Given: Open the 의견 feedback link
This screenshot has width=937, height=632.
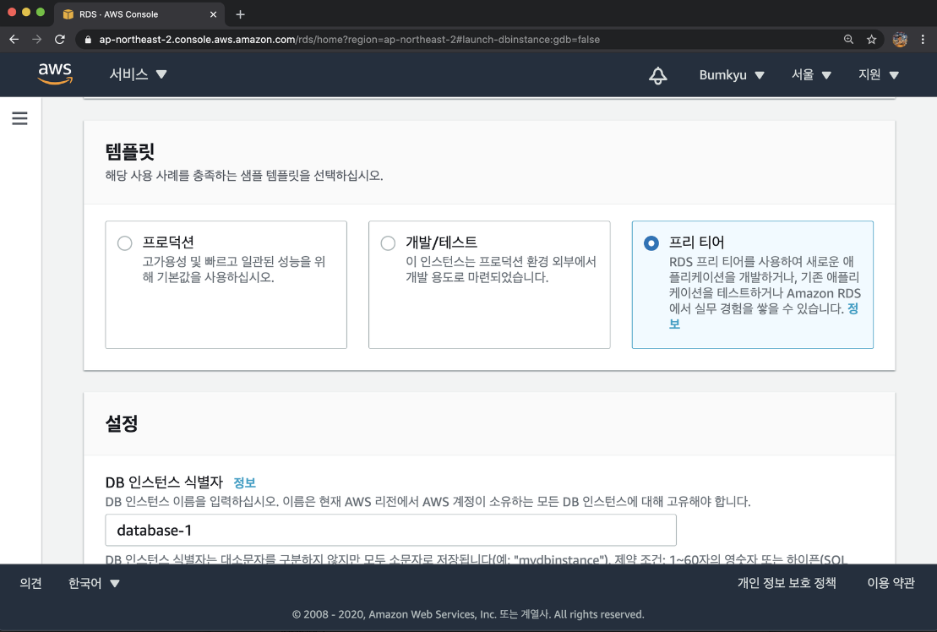Looking at the screenshot, I should [x=30, y=583].
